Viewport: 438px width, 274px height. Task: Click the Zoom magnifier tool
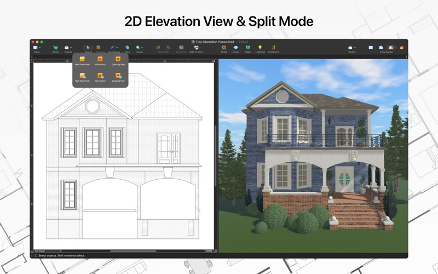click(x=138, y=48)
